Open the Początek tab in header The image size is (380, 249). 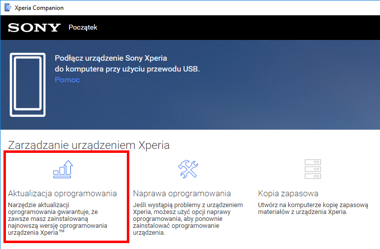(83, 28)
